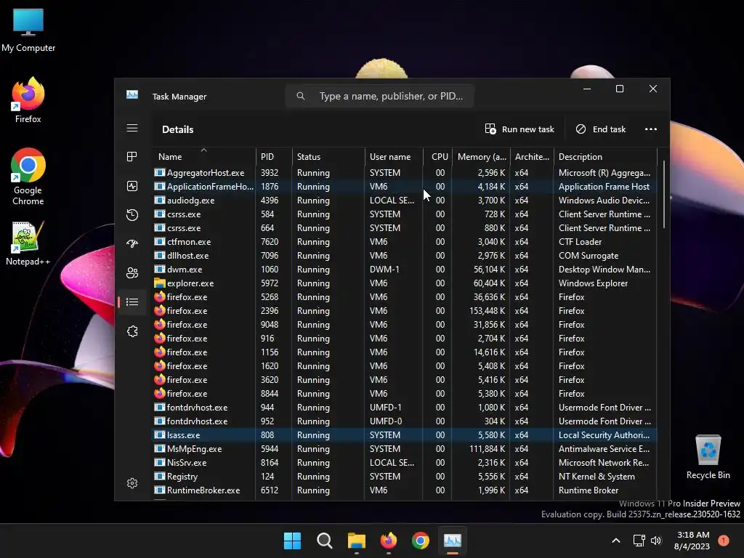The height and width of the screenshot is (558, 744).
Task: Open Task Manager navigation hamburger menu
Action: 132,128
